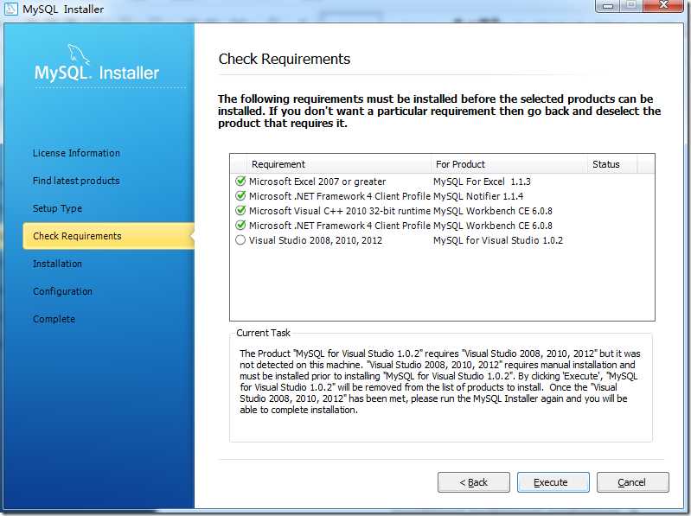
Task: Close the MySQL Installer window
Action: point(663,6)
